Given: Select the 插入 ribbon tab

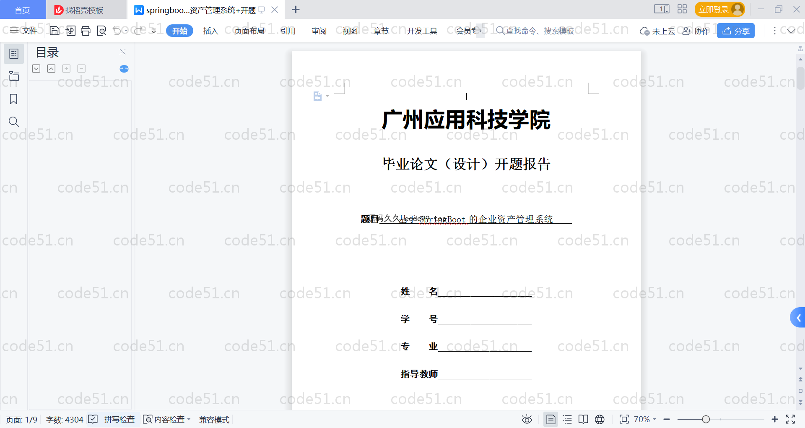Looking at the screenshot, I should tap(210, 31).
